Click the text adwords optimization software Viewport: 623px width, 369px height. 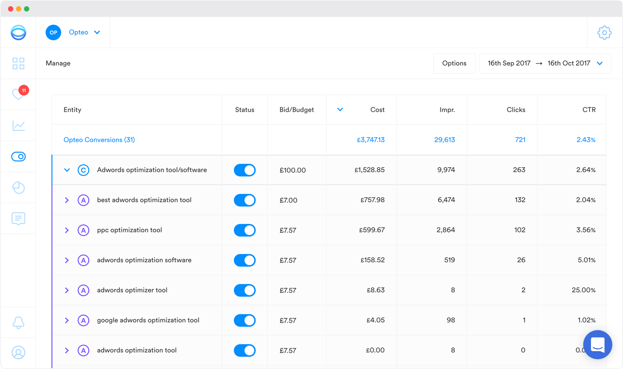point(144,260)
